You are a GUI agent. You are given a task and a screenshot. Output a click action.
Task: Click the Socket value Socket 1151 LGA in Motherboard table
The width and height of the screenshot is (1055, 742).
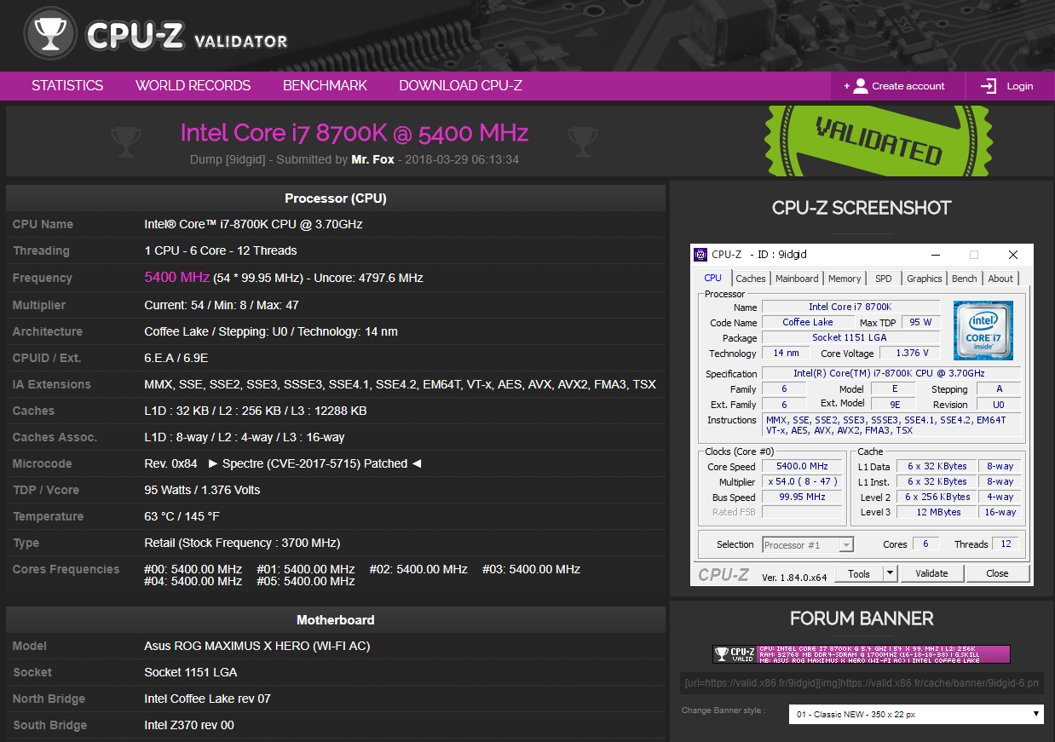(x=191, y=672)
